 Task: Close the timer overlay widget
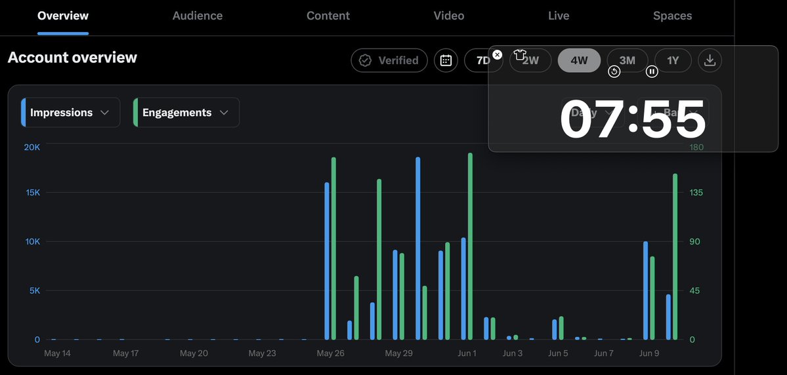click(497, 54)
